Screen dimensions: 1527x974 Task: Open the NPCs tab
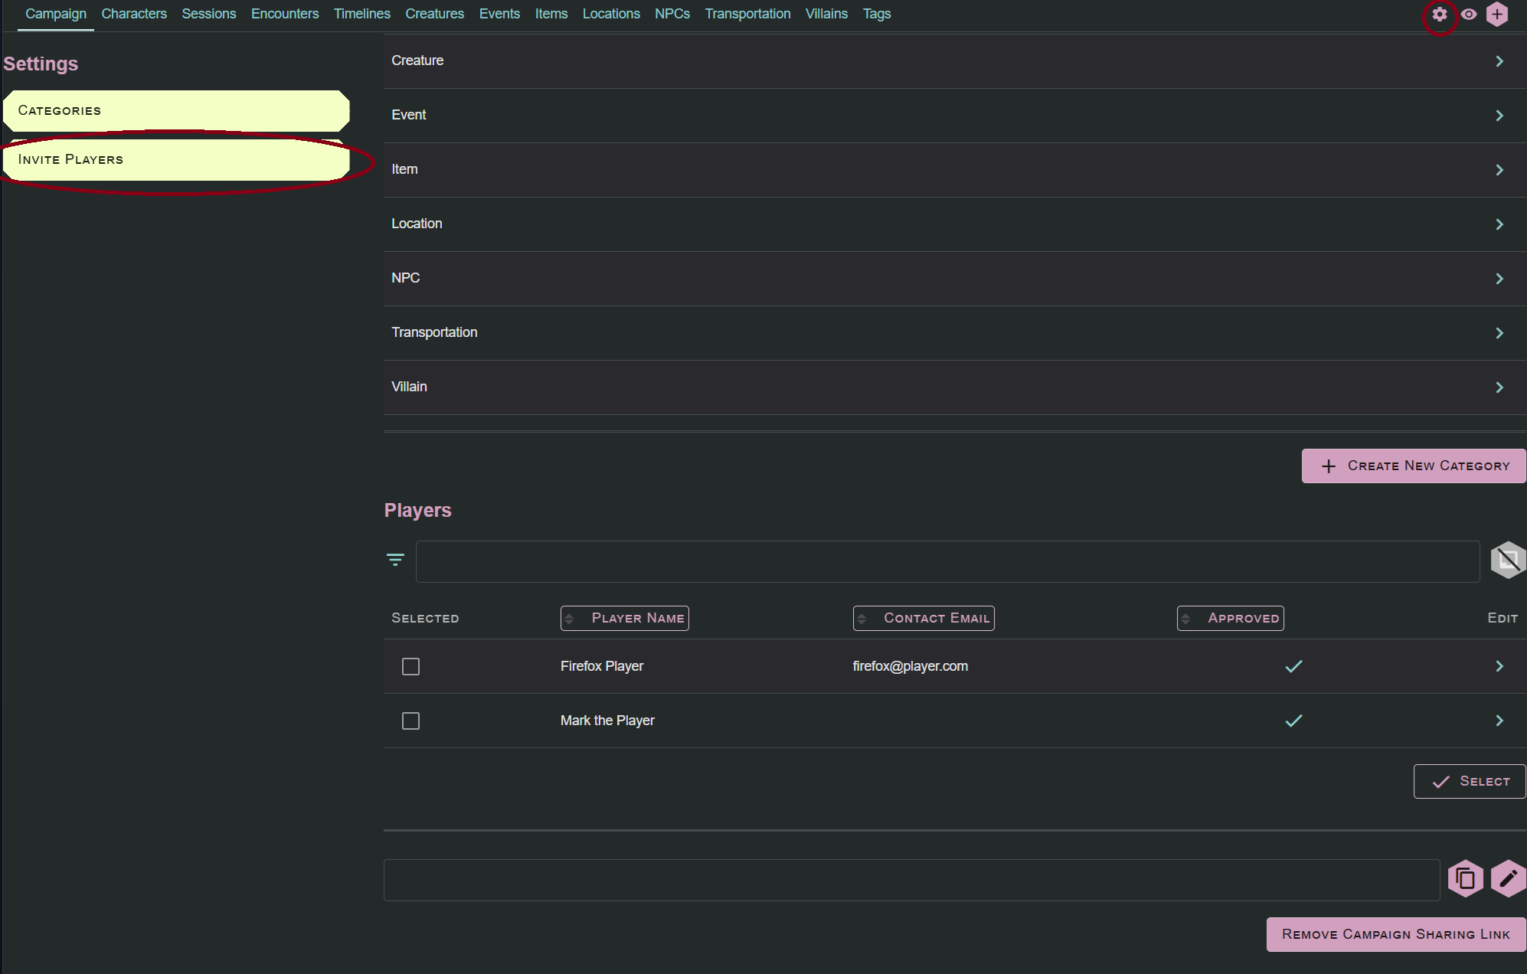pyautogui.click(x=672, y=14)
